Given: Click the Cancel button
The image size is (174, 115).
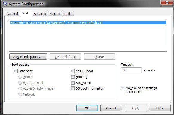Looking at the screenshot, I should point(111,108).
